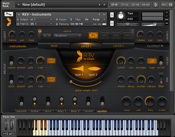Toggle the delay 1 effect switch
Image resolution: width=175 pixels, height=137 pixels.
(62, 101)
